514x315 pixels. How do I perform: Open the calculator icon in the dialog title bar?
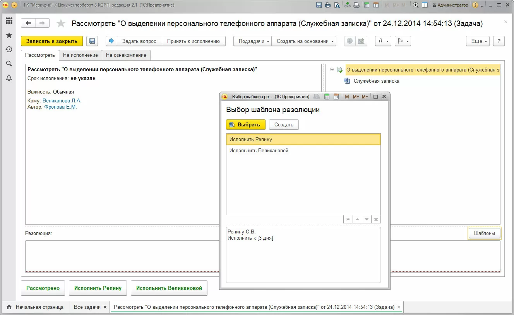[x=327, y=96]
